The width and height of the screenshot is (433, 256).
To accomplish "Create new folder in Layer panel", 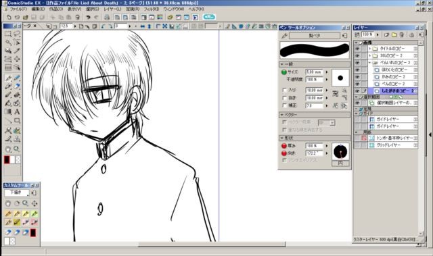I will pyautogui.click(x=394, y=34).
